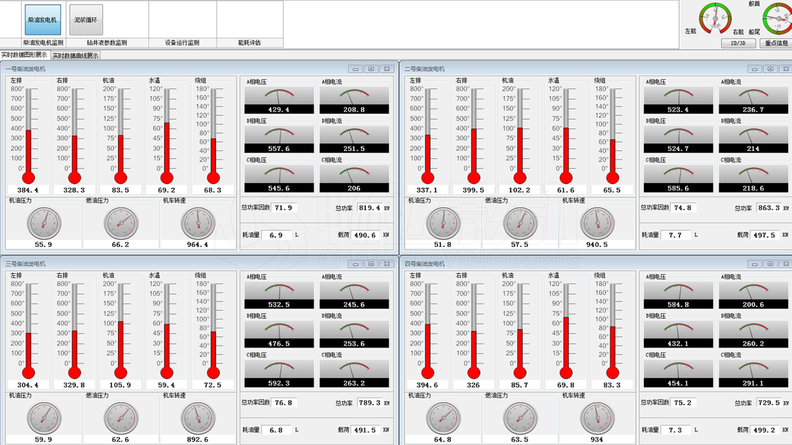The image size is (792, 445).
Task: Click the 柴油发电机 ribbon button
Action: 43,20
